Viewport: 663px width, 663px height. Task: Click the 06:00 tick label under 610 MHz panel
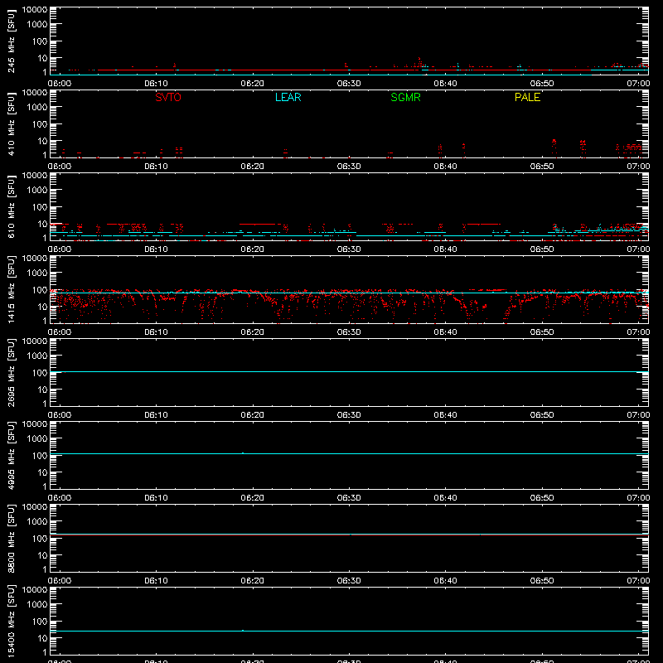tap(60, 249)
